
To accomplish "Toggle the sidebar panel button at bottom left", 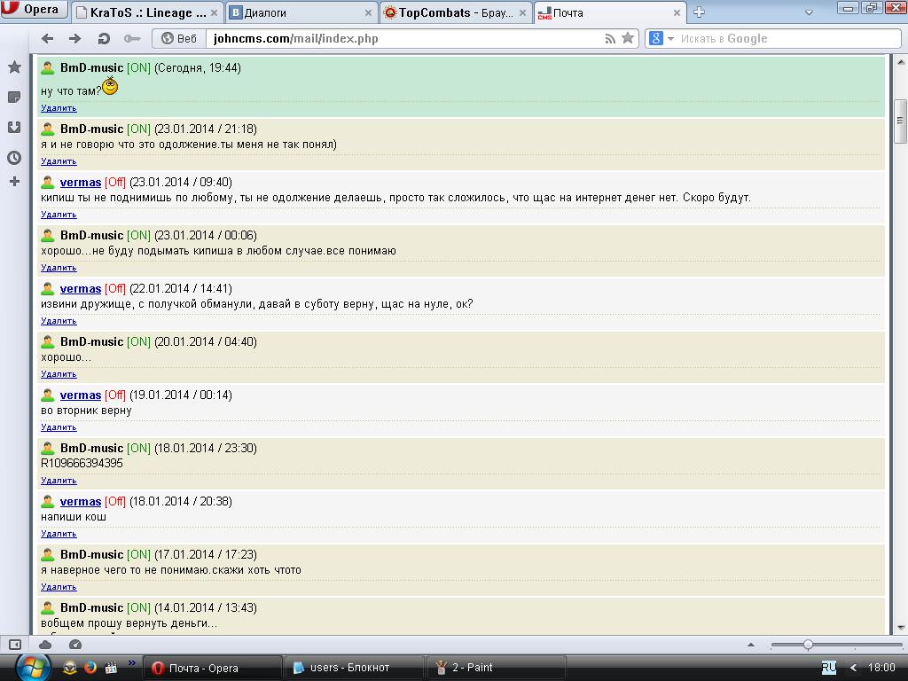I will pos(15,645).
